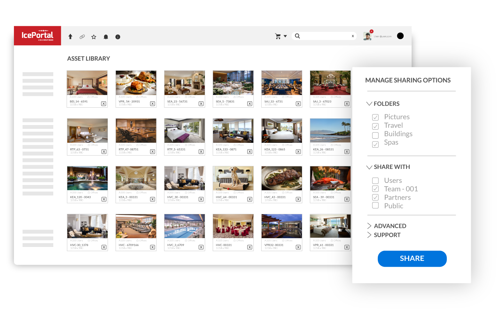
Task: Remove asset RTP_5 - 65331 with its X
Action: [x=201, y=152]
